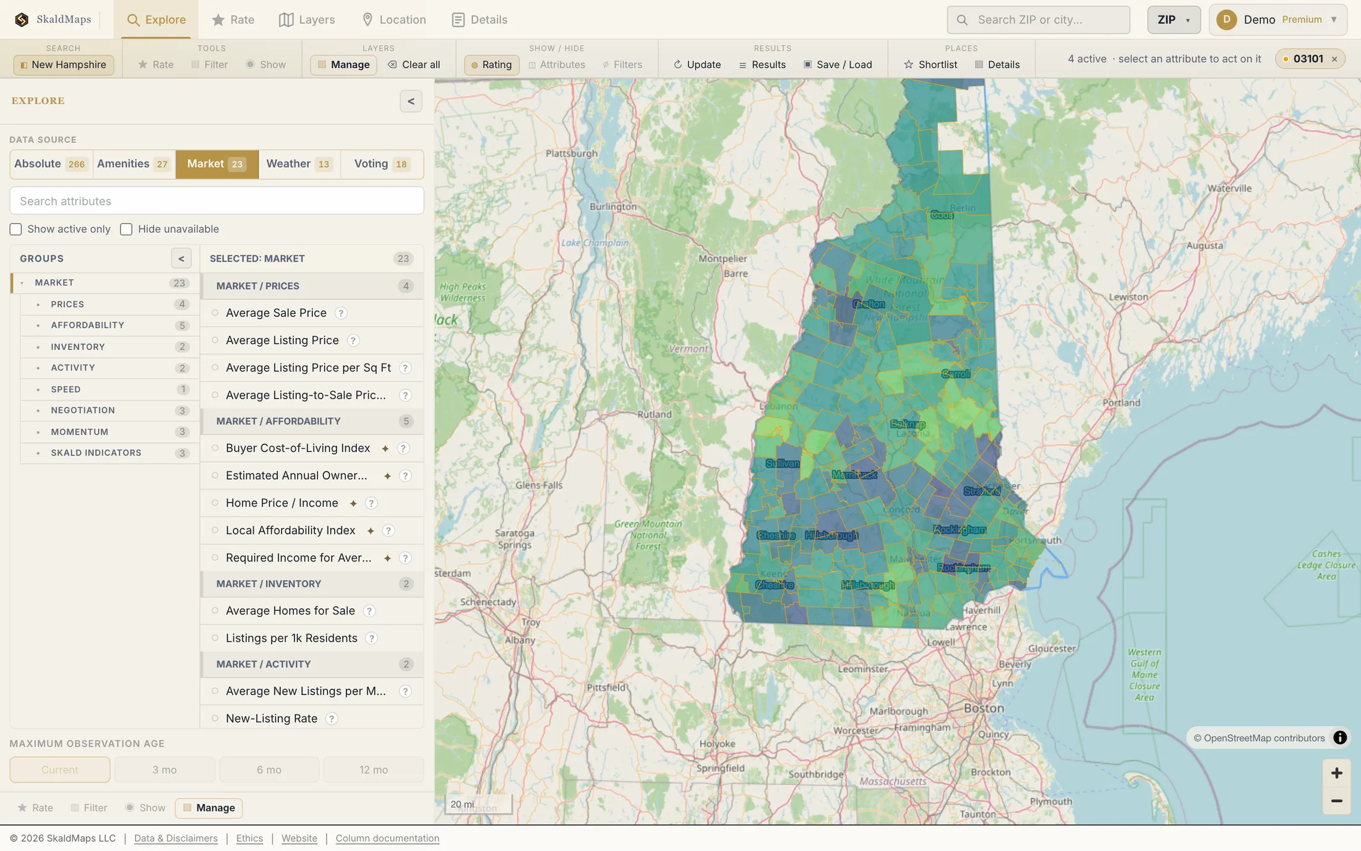Select the Show tool in the top toolbar
Viewport: 1361px width, 851px height.
(x=266, y=64)
